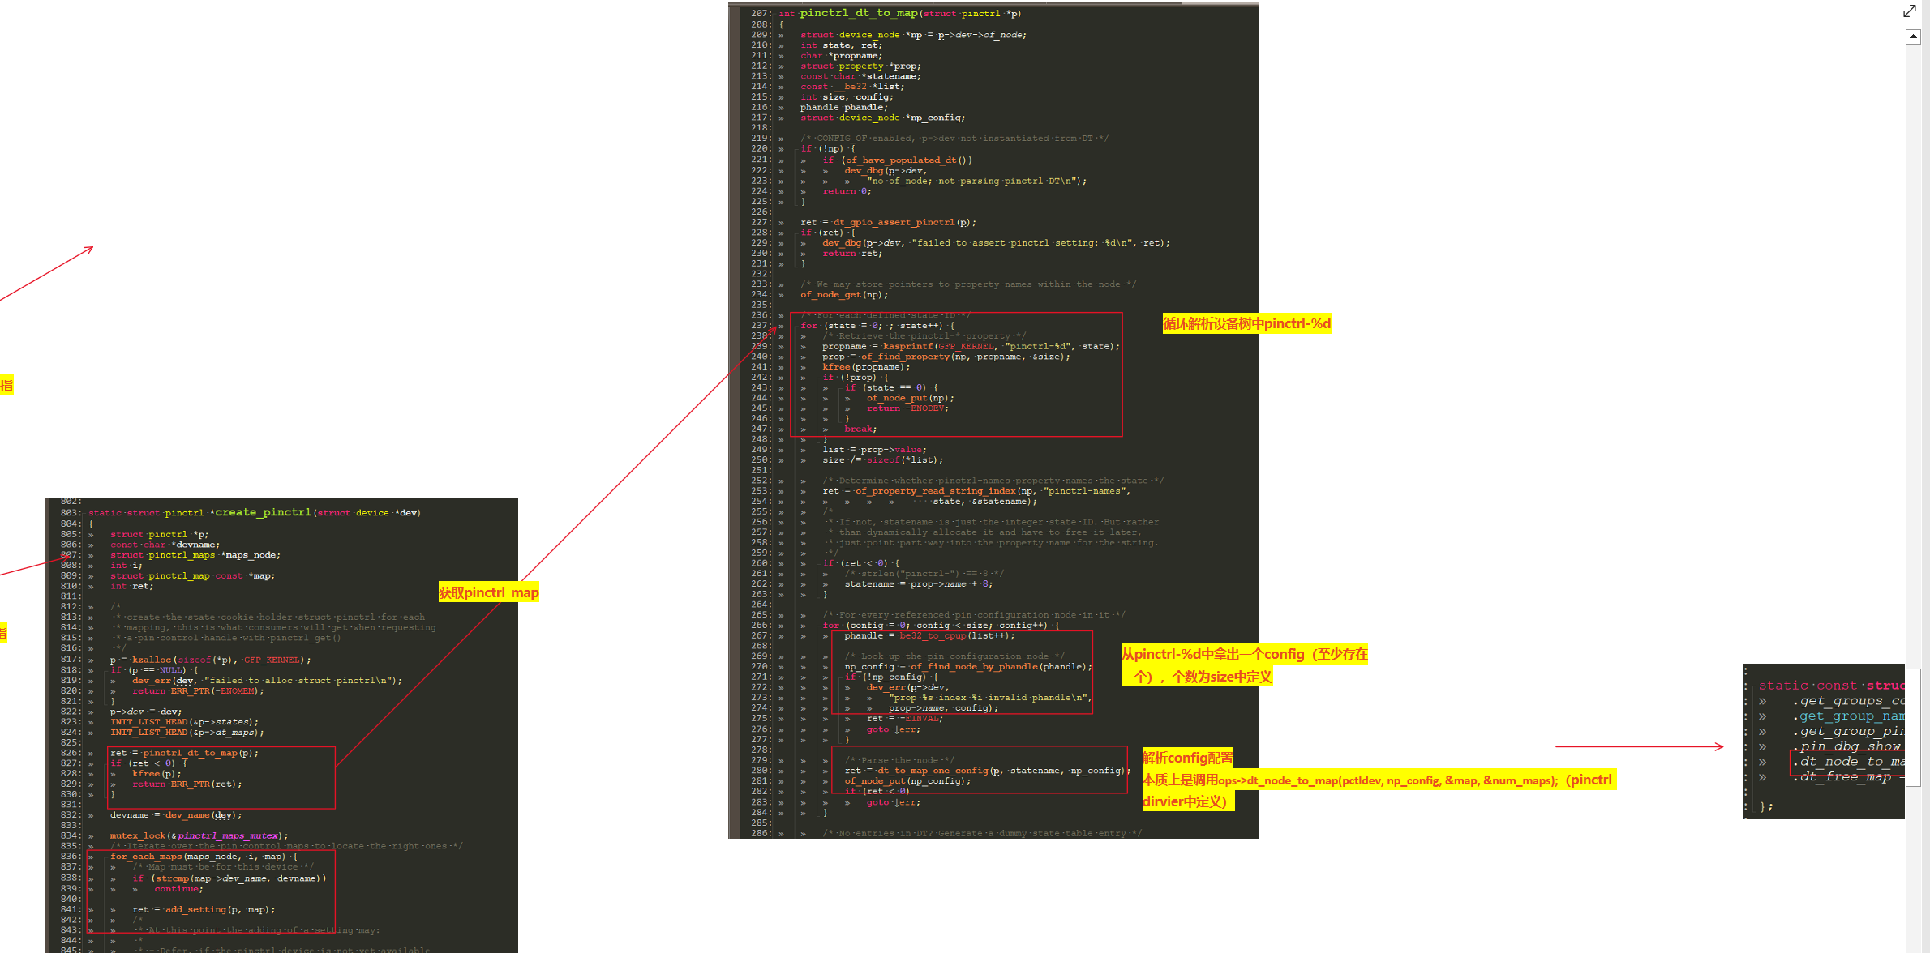Click the 从pinctrl-%d中拿出一个config annotation
Screen dimensions: 1930x953
coord(1243,665)
